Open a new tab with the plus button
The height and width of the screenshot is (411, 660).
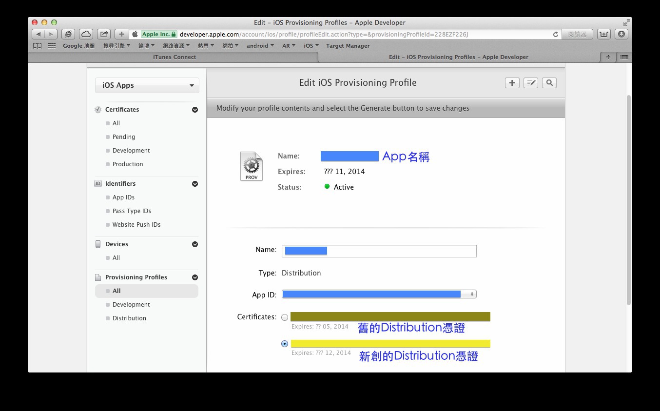tap(608, 57)
